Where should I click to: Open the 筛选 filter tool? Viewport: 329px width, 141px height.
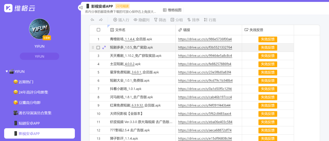click(x=160, y=20)
